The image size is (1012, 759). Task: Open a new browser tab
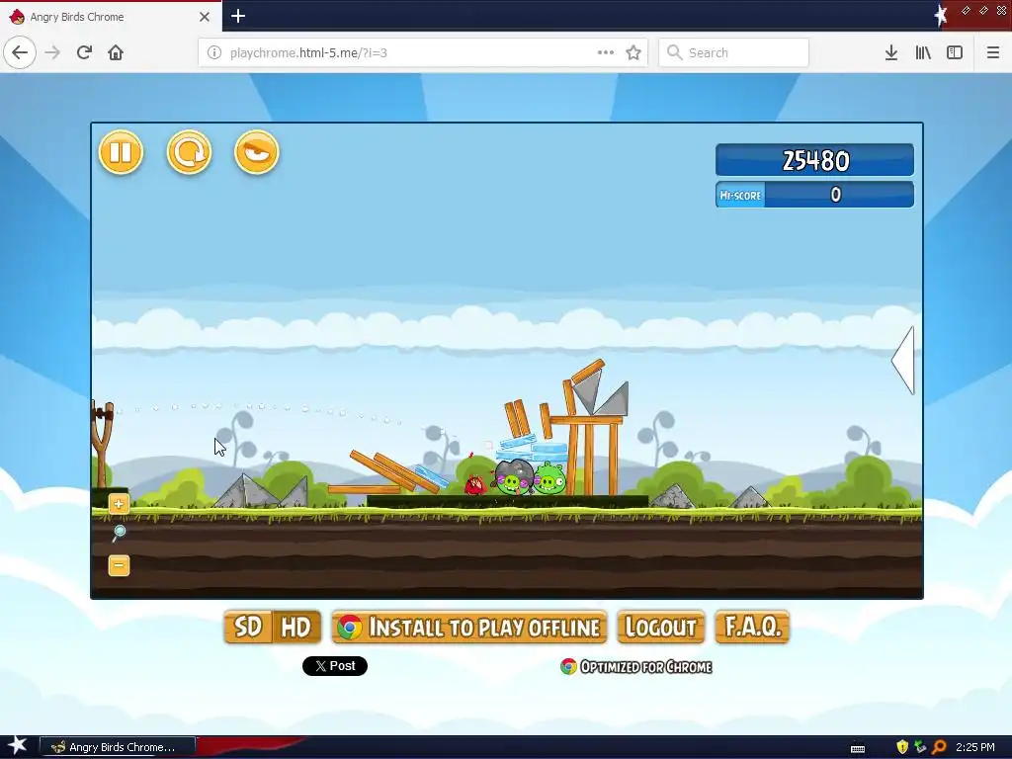coord(237,16)
